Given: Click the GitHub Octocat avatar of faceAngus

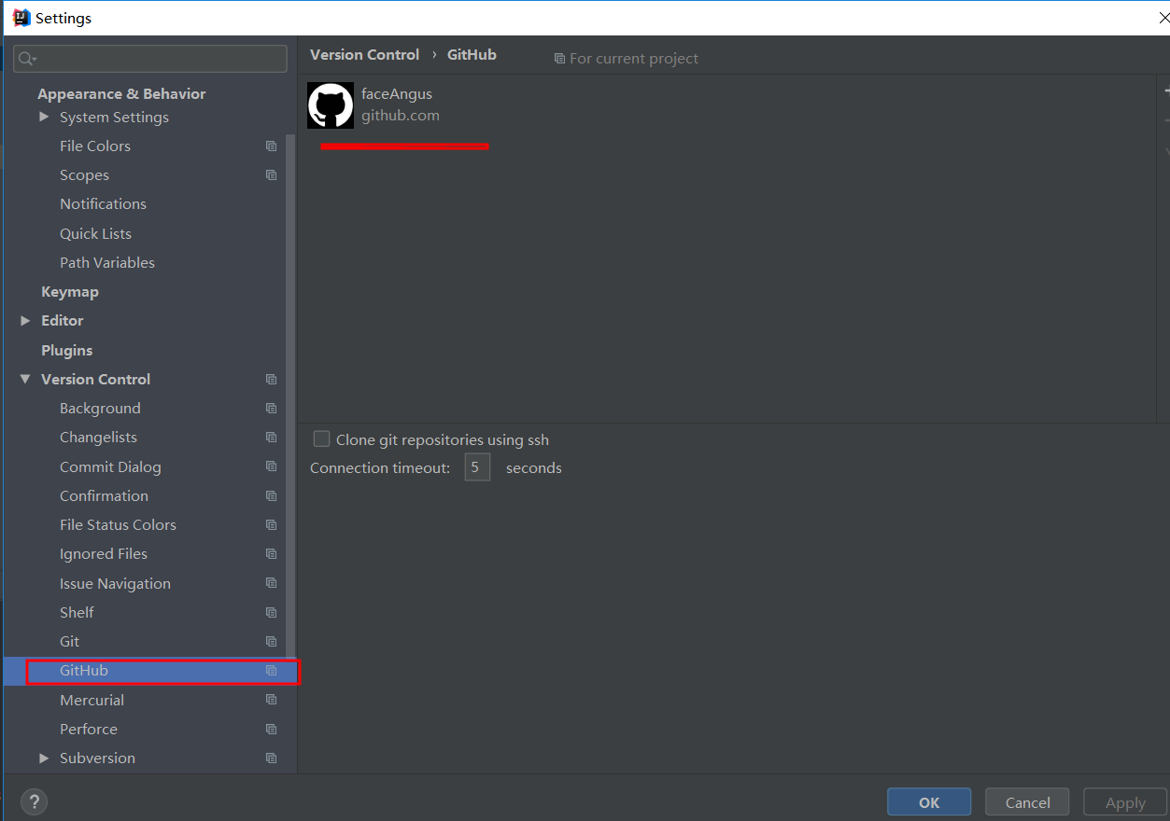Looking at the screenshot, I should [331, 105].
